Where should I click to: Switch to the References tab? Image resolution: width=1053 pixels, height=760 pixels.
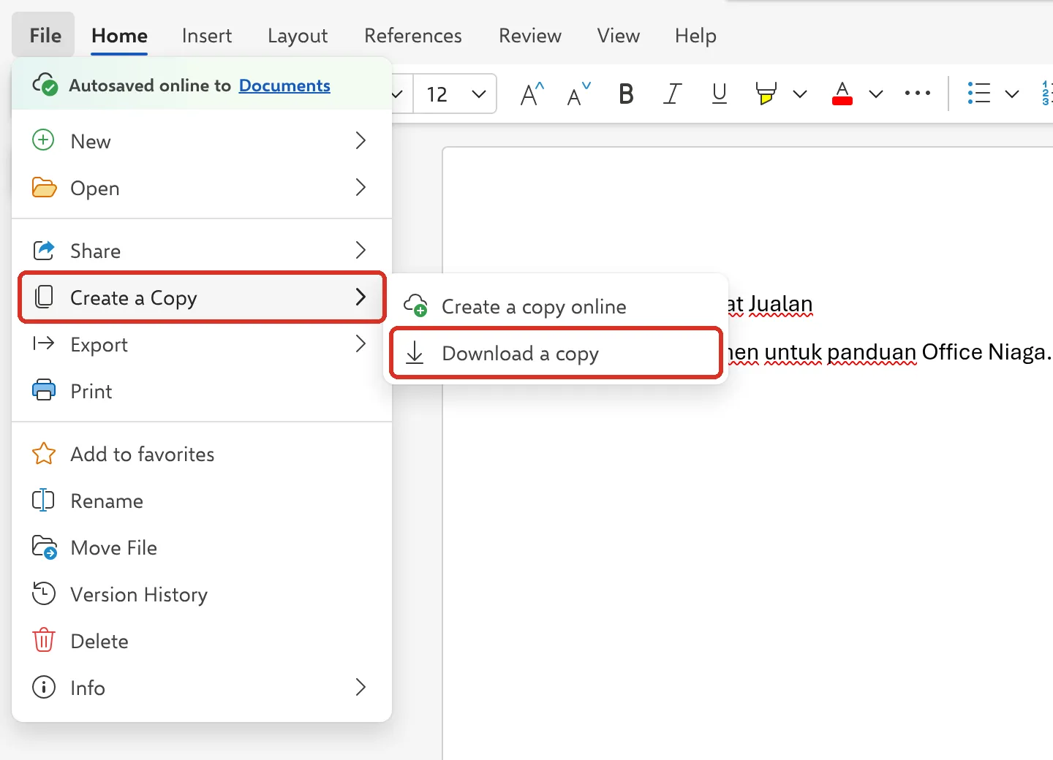click(x=413, y=35)
